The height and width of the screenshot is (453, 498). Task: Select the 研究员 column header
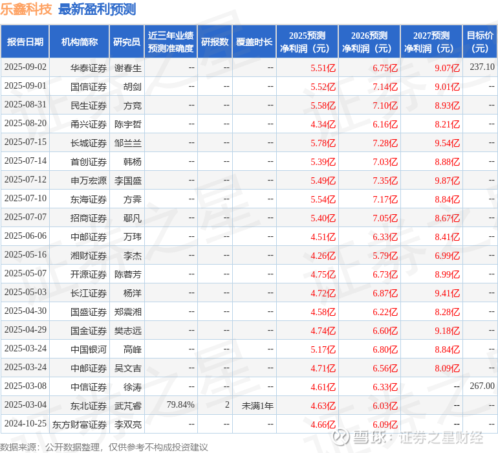[127, 41]
